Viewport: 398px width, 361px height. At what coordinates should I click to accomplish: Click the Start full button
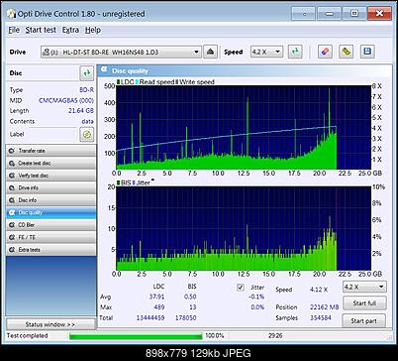click(x=364, y=302)
